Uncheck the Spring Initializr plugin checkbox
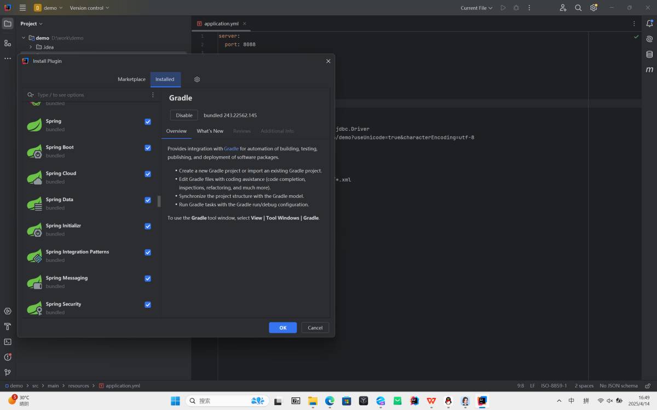This screenshot has width=657, height=410. 148,226
